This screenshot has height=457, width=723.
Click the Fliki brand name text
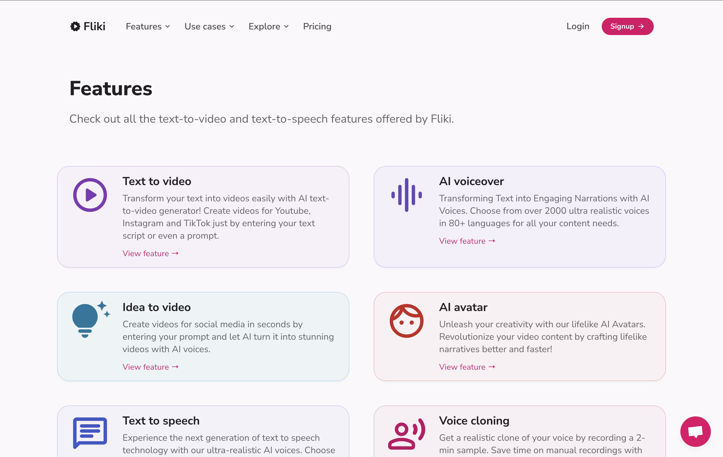click(x=94, y=26)
